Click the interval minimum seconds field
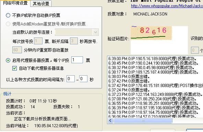The height and width of the screenshot is (132, 203). coord(71,79)
